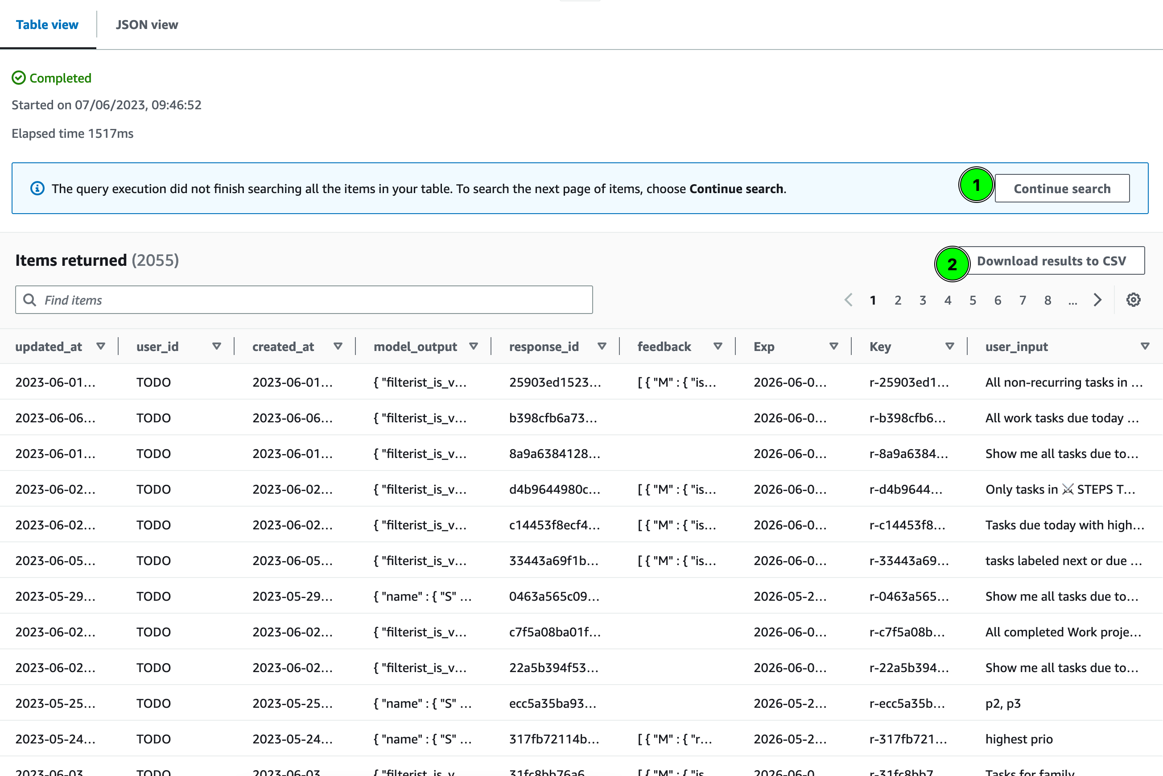Open the user_input column sort dropdown
The height and width of the screenshot is (776, 1163).
coord(1146,347)
